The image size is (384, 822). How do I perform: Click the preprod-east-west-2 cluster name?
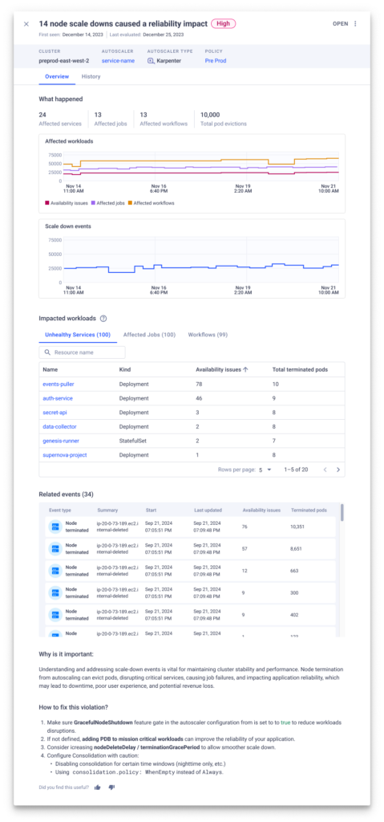coord(64,61)
